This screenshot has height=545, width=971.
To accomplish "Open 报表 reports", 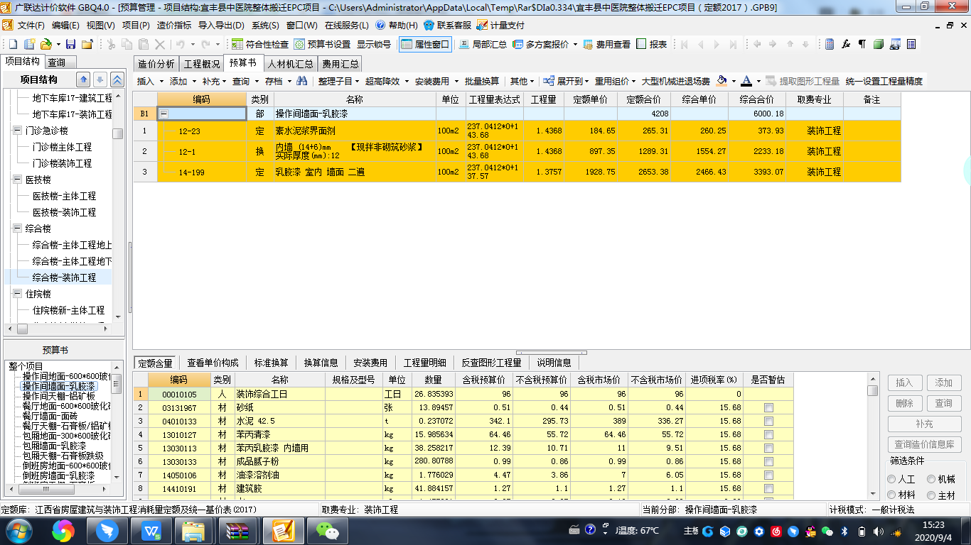I will click(x=652, y=44).
